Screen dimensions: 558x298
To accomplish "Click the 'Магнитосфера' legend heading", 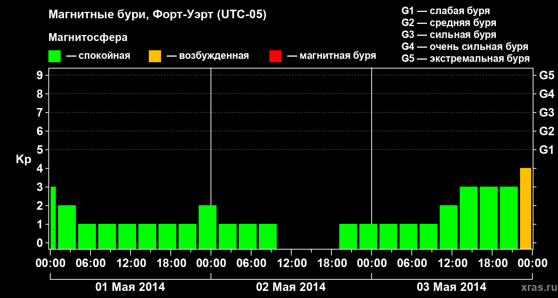I will point(88,38).
